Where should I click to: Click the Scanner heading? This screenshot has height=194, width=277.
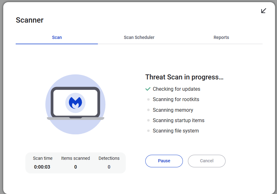29,20
